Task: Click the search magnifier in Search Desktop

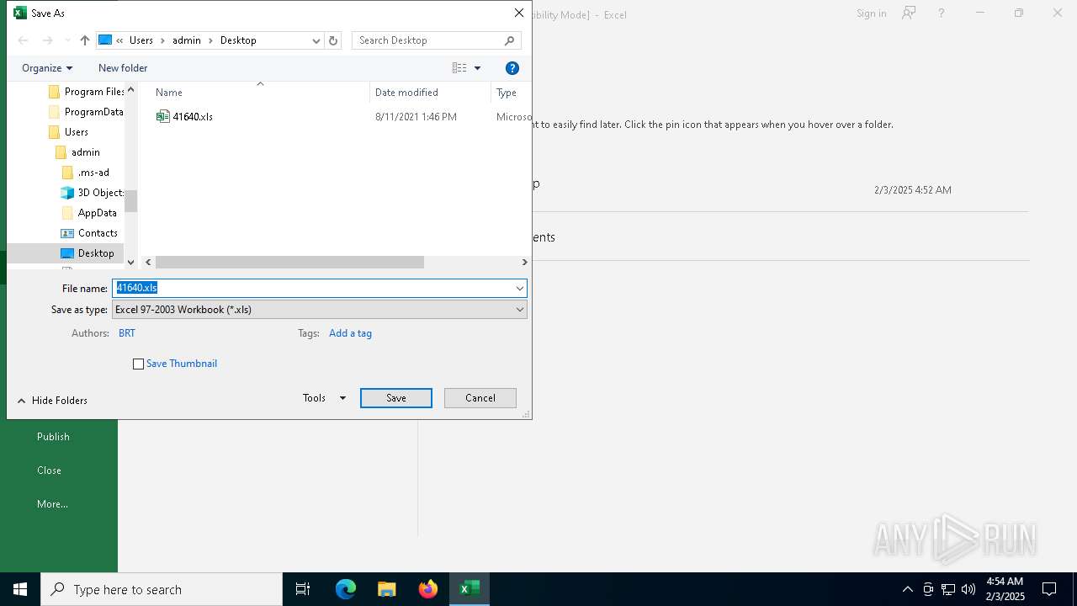Action: (x=509, y=40)
